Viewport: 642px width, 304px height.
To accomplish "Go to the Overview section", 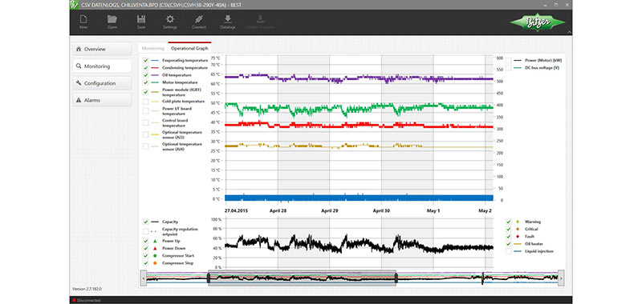I will 102,49.
